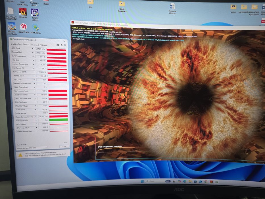Expand the Board Power Draw dropdown
This screenshot has height=199, width=265.
35,95
